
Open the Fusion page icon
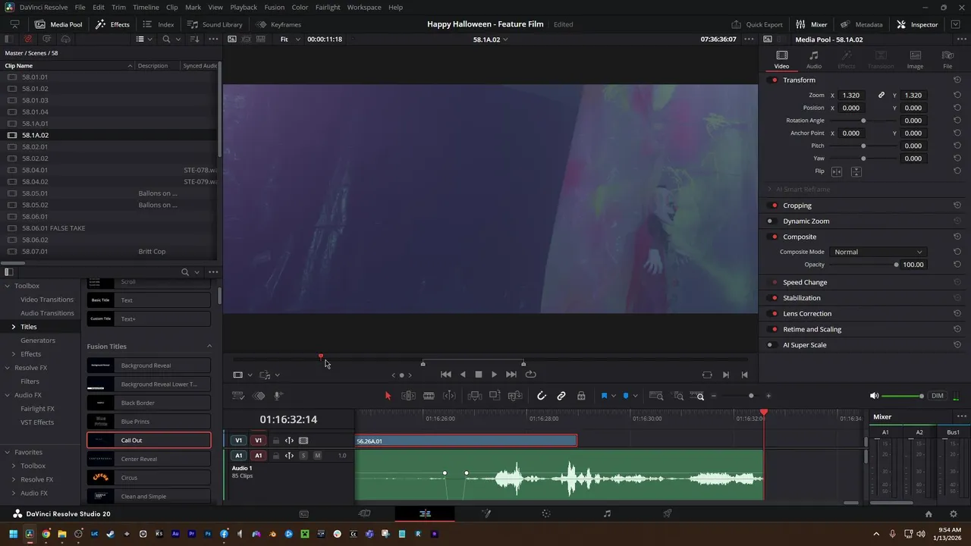click(x=486, y=513)
